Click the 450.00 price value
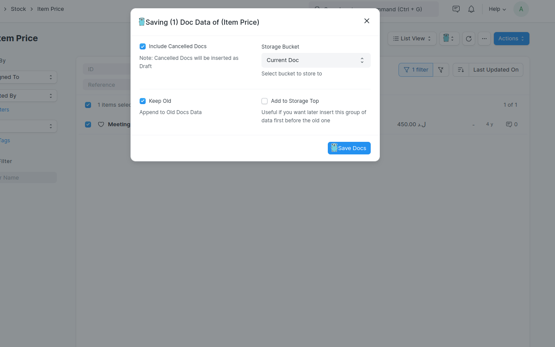This screenshot has height=347, width=555. point(411,124)
